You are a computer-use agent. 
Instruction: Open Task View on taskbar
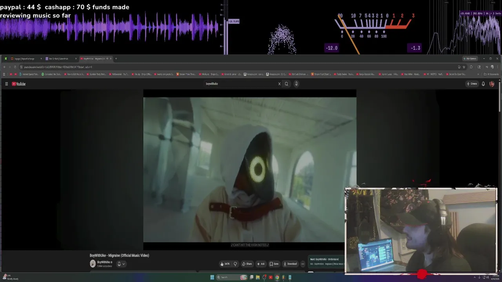tap(251, 277)
